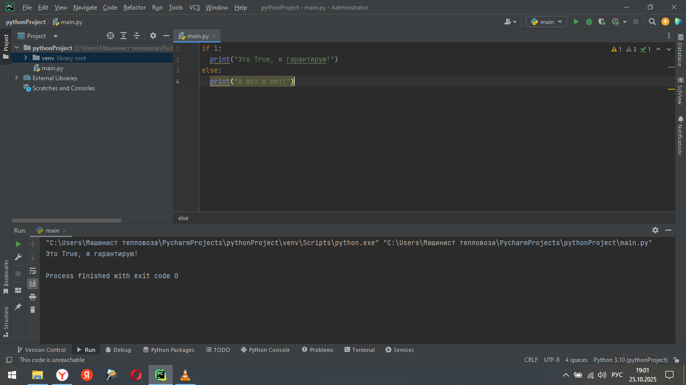The image size is (686, 385).
Task: Open Python Console tool window
Action: point(265,350)
